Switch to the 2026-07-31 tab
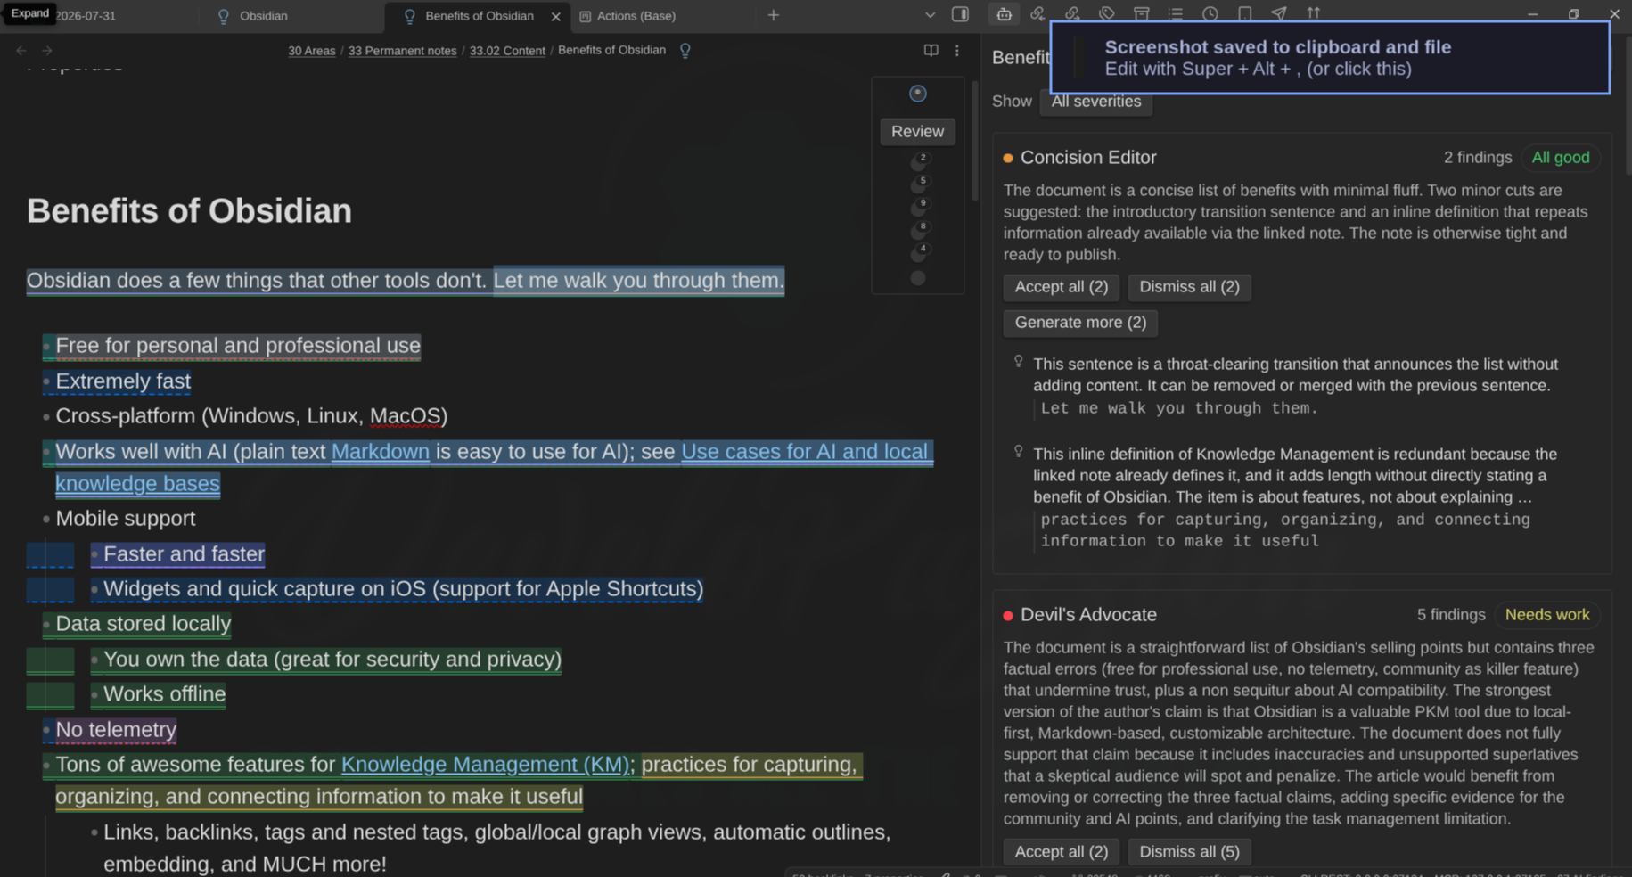The image size is (1632, 877). pos(86,16)
